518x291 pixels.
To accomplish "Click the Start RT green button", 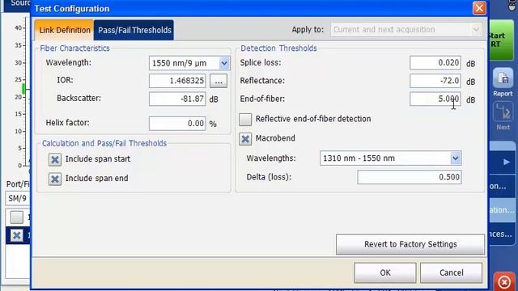I will tap(502, 40).
